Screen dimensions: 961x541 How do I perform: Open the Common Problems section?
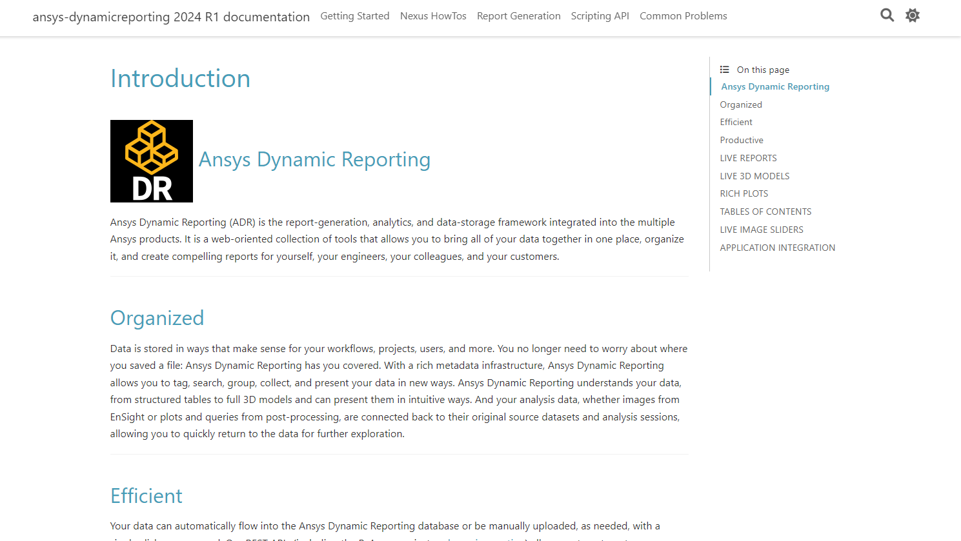[x=683, y=16]
